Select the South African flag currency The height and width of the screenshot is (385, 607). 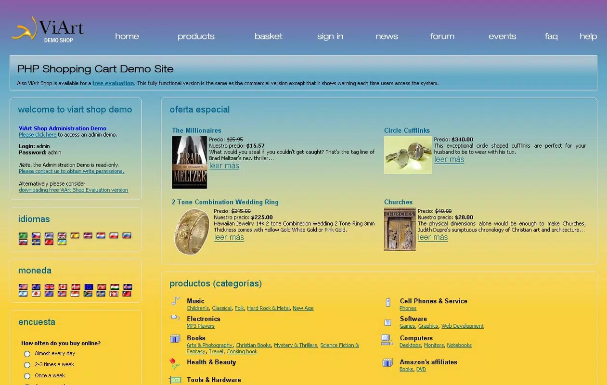tap(88, 294)
